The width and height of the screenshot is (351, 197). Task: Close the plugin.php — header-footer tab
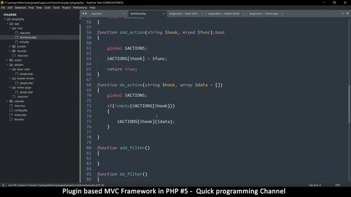coord(244,14)
